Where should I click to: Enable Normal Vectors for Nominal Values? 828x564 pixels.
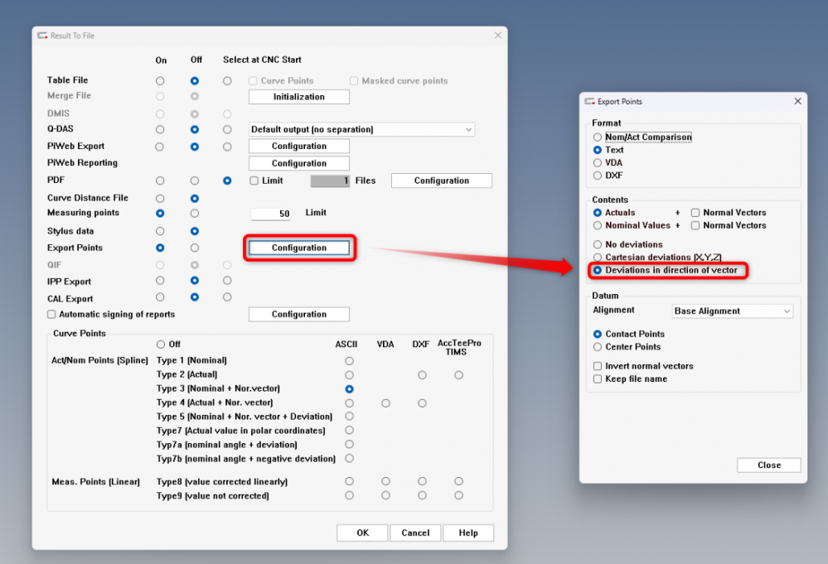(695, 225)
